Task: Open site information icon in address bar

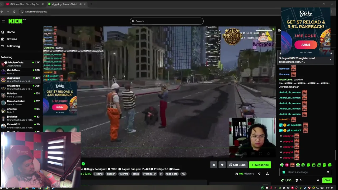Action: [22, 12]
